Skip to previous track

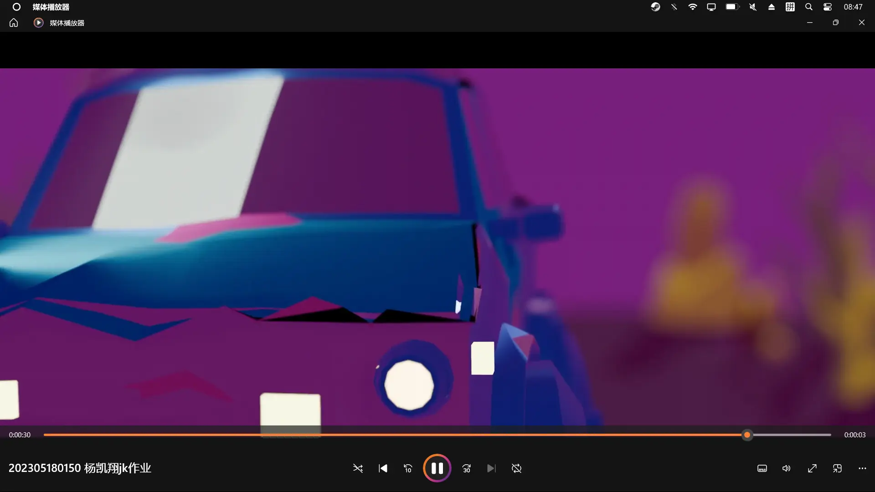[383, 468]
